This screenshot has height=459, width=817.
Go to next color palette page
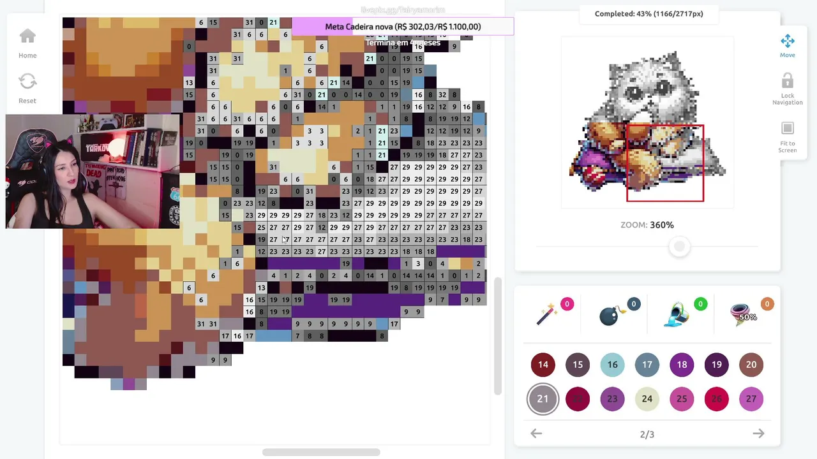(x=758, y=433)
